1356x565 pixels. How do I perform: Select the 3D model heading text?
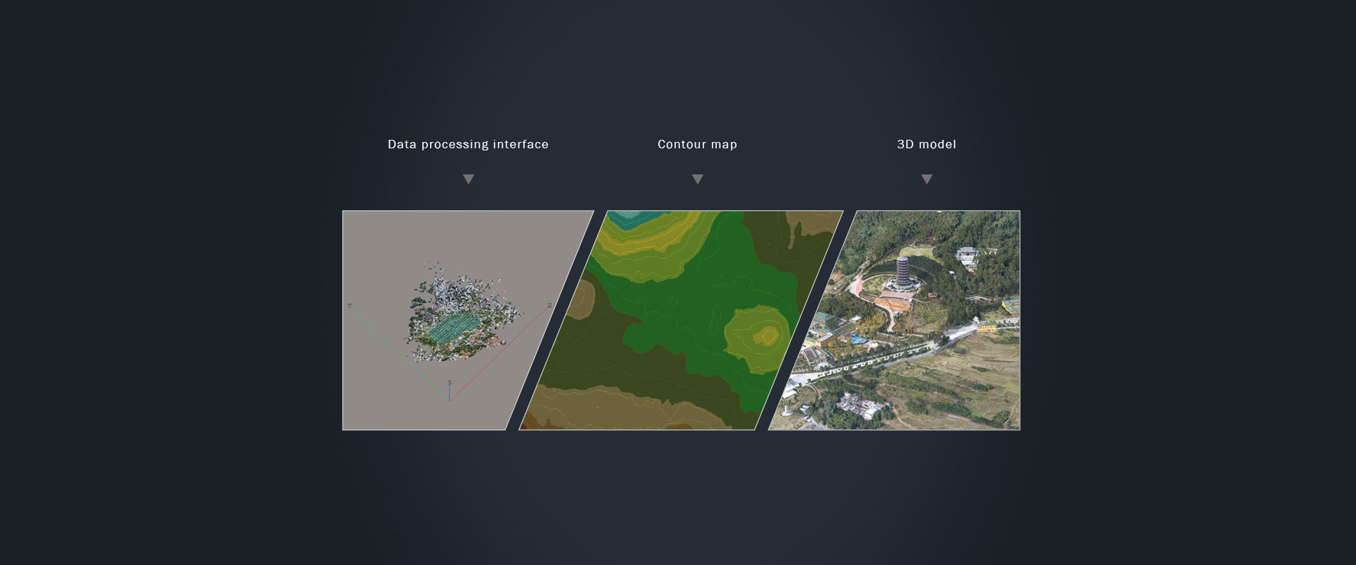click(927, 144)
